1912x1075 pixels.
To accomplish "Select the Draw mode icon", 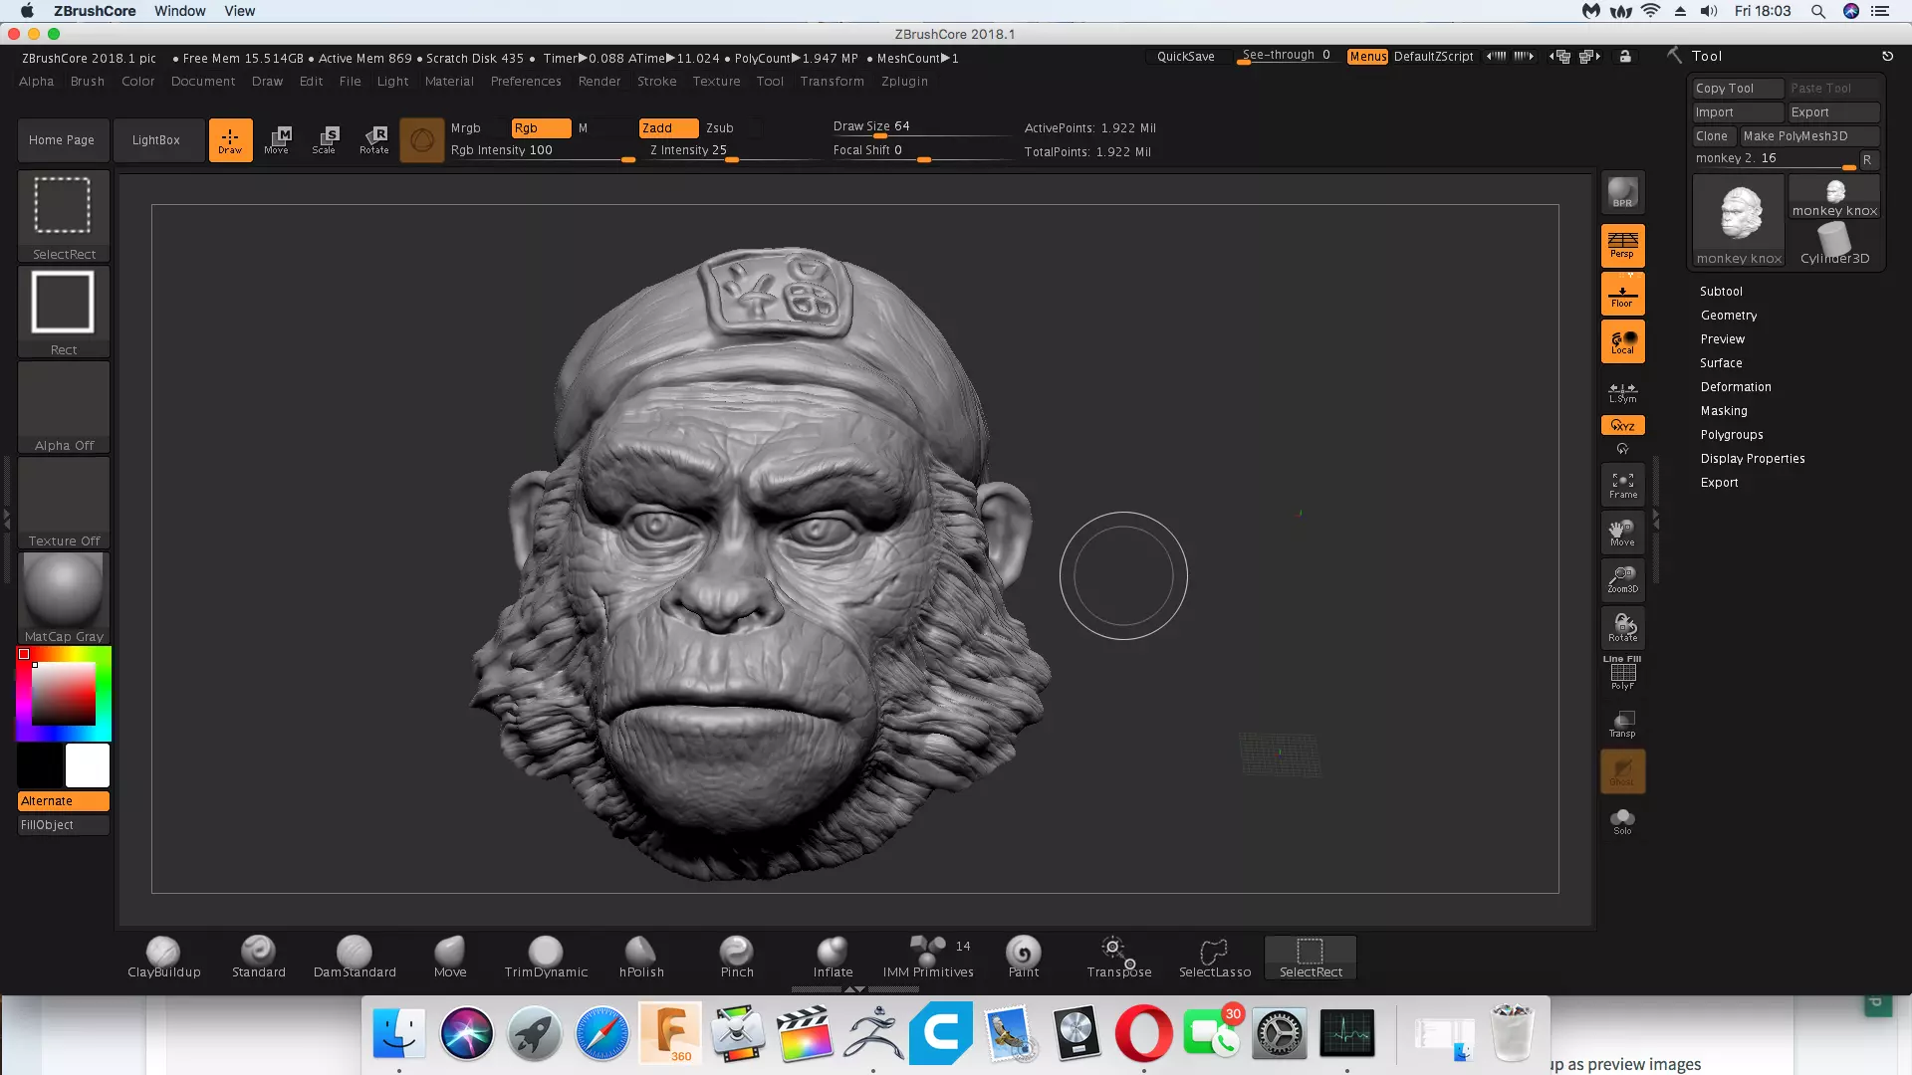I will tap(230, 139).
